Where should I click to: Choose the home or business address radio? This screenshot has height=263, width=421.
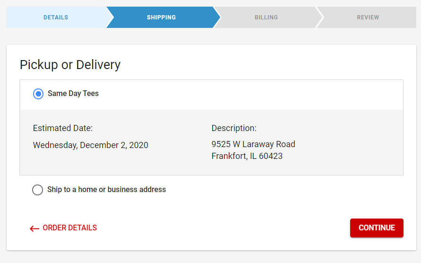click(x=37, y=190)
